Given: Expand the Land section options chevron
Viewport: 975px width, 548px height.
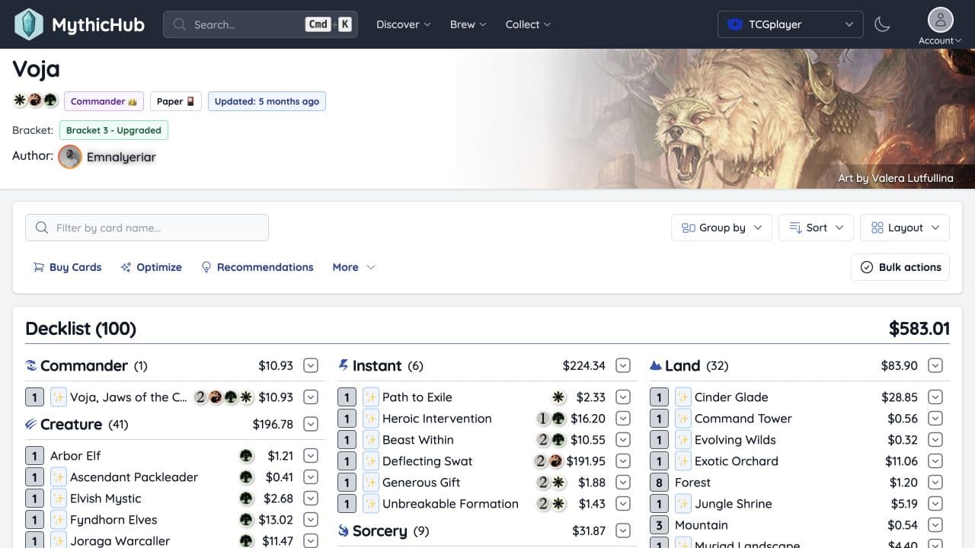Looking at the screenshot, I should pos(935,365).
